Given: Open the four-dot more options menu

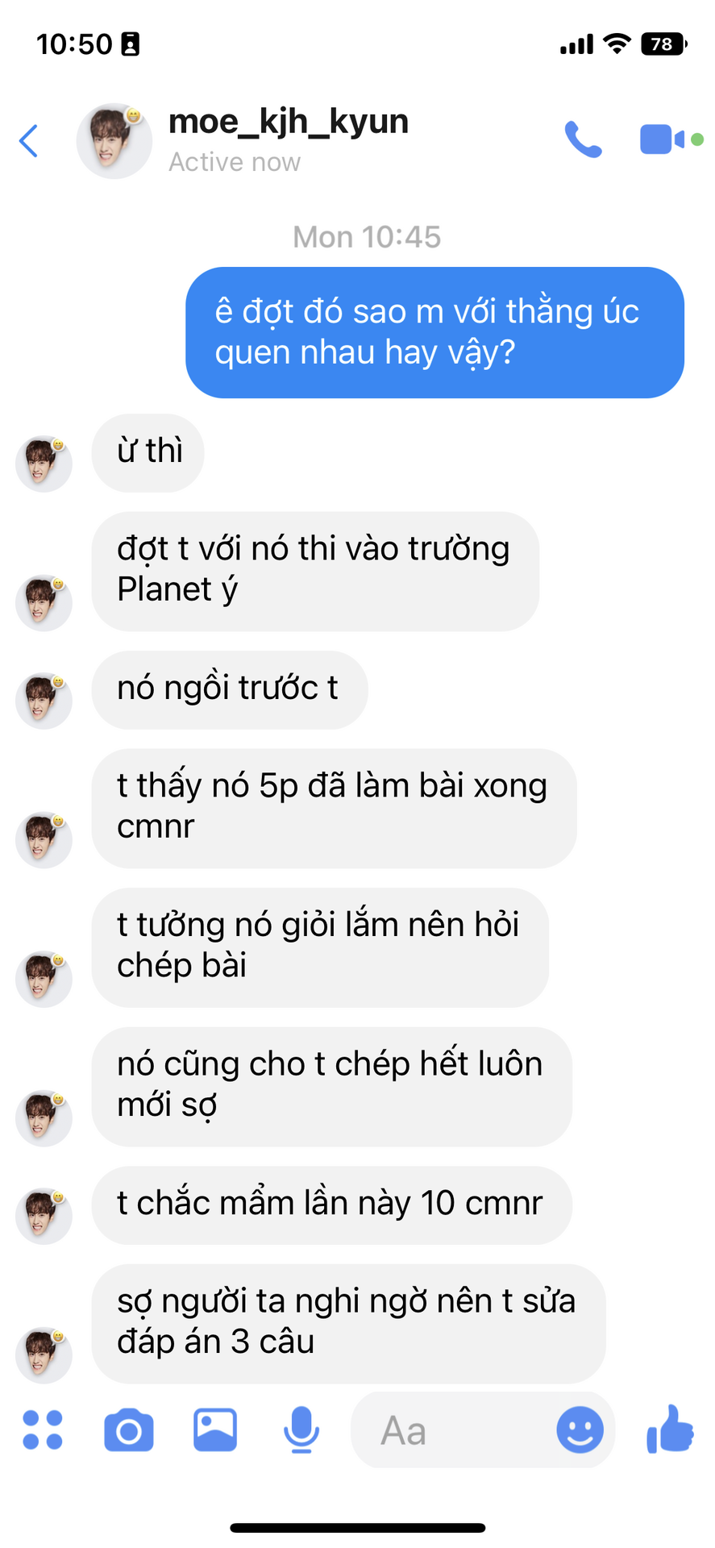Looking at the screenshot, I should 43,1430.
